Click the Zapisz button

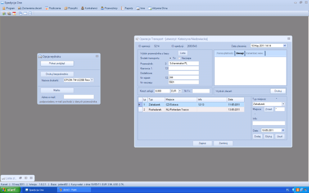point(202,143)
